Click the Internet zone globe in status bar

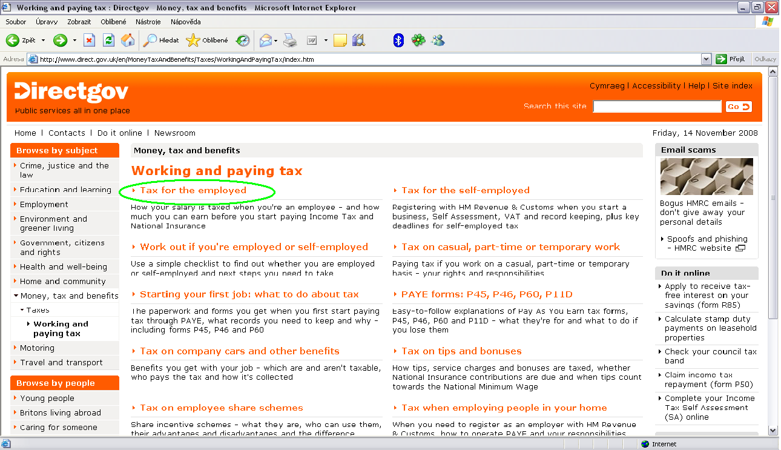[x=645, y=444]
